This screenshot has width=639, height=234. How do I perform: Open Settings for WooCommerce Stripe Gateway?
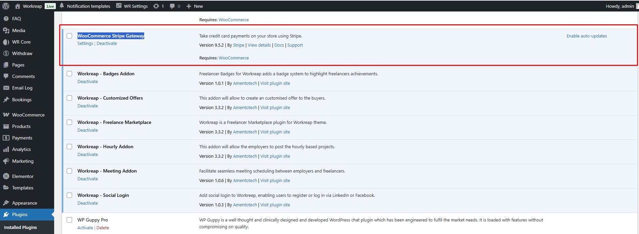coord(85,44)
